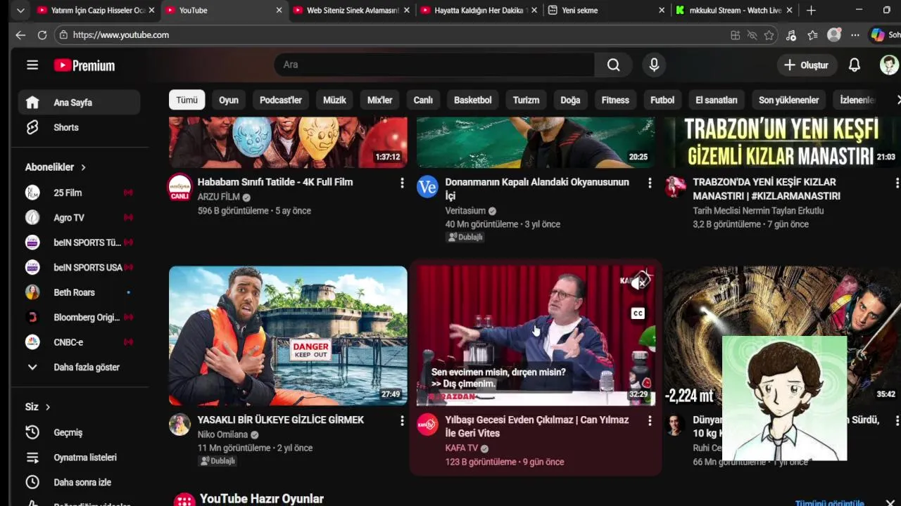Click the Ara search input field

434,65
